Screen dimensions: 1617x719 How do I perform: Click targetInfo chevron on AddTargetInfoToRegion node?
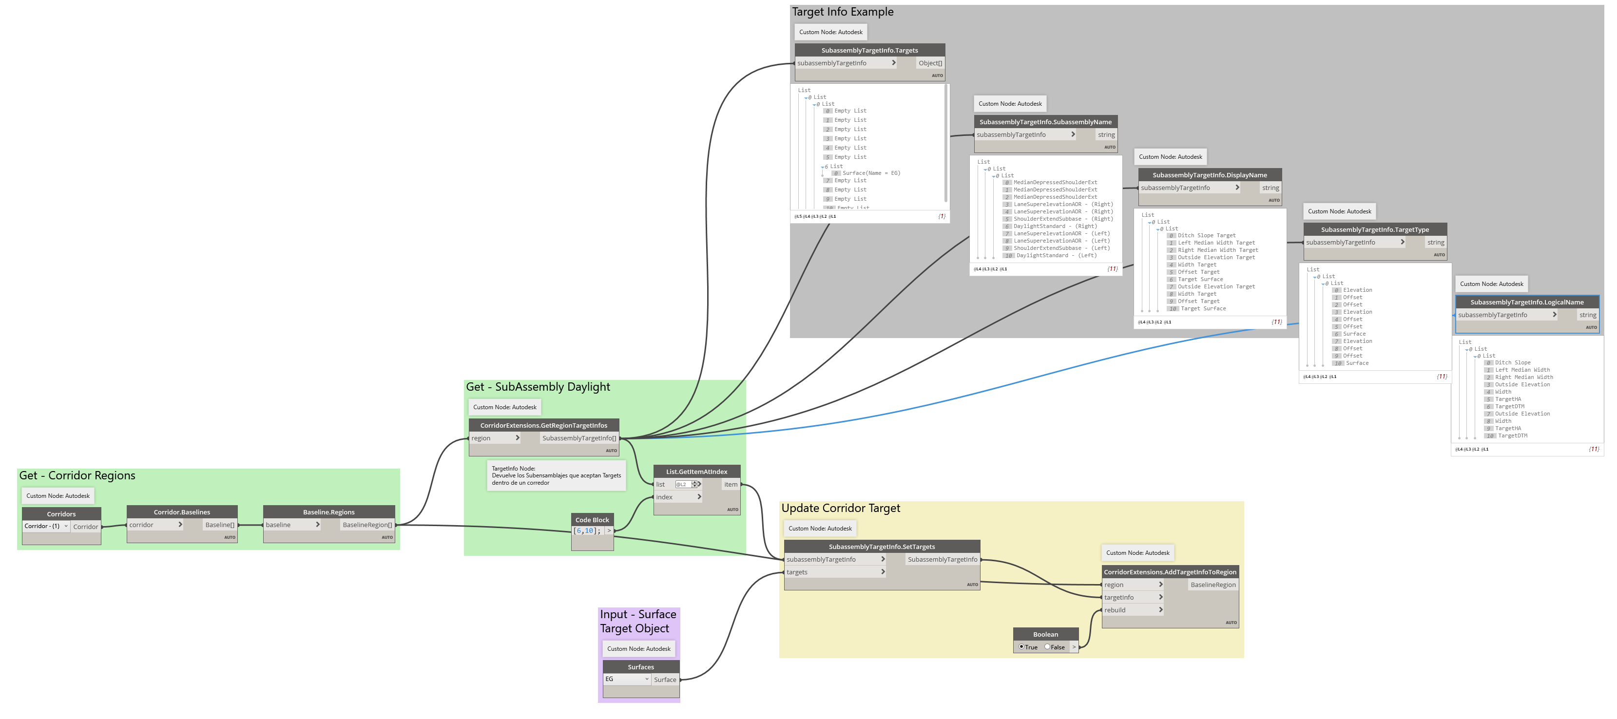(x=1161, y=597)
